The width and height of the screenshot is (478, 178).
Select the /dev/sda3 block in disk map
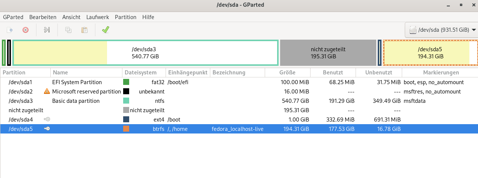[x=145, y=53]
